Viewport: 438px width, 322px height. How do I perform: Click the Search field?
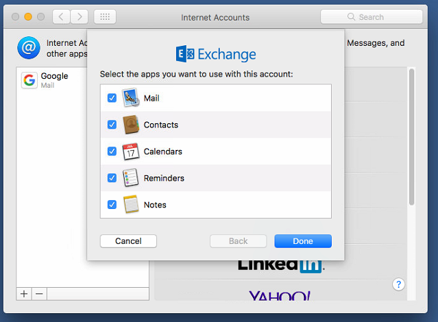(x=371, y=16)
